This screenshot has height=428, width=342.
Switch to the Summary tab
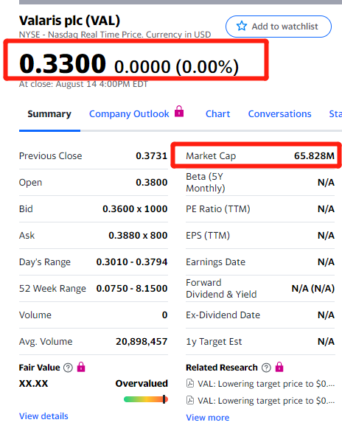49,114
